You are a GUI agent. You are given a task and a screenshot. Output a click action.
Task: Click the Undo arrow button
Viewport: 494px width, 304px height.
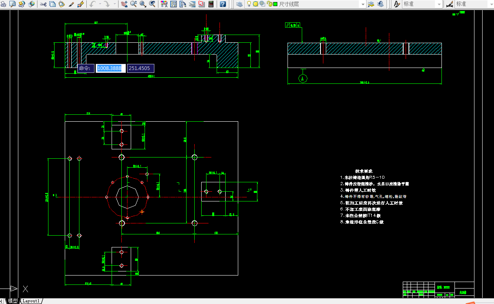92,4
